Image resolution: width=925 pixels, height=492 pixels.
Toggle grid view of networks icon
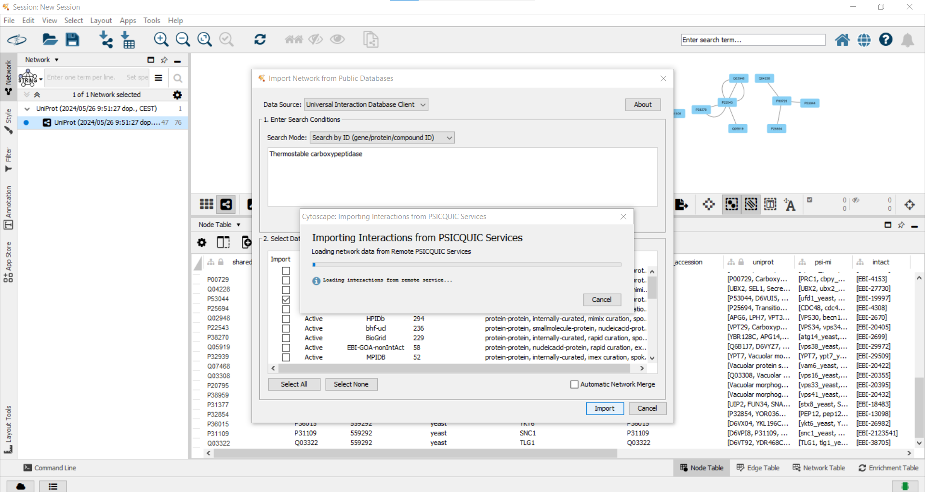(207, 204)
